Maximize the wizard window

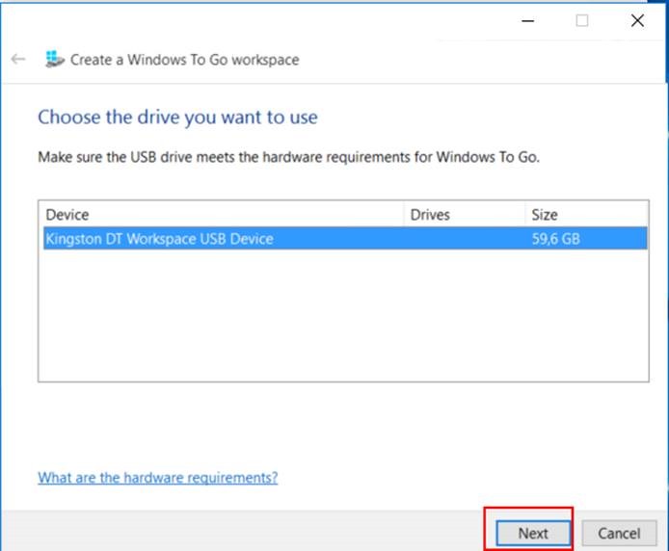click(x=582, y=20)
